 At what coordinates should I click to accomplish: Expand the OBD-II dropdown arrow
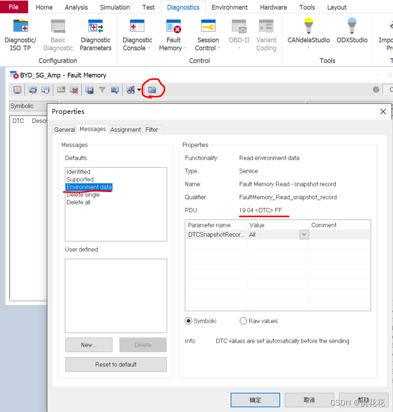pos(239,48)
